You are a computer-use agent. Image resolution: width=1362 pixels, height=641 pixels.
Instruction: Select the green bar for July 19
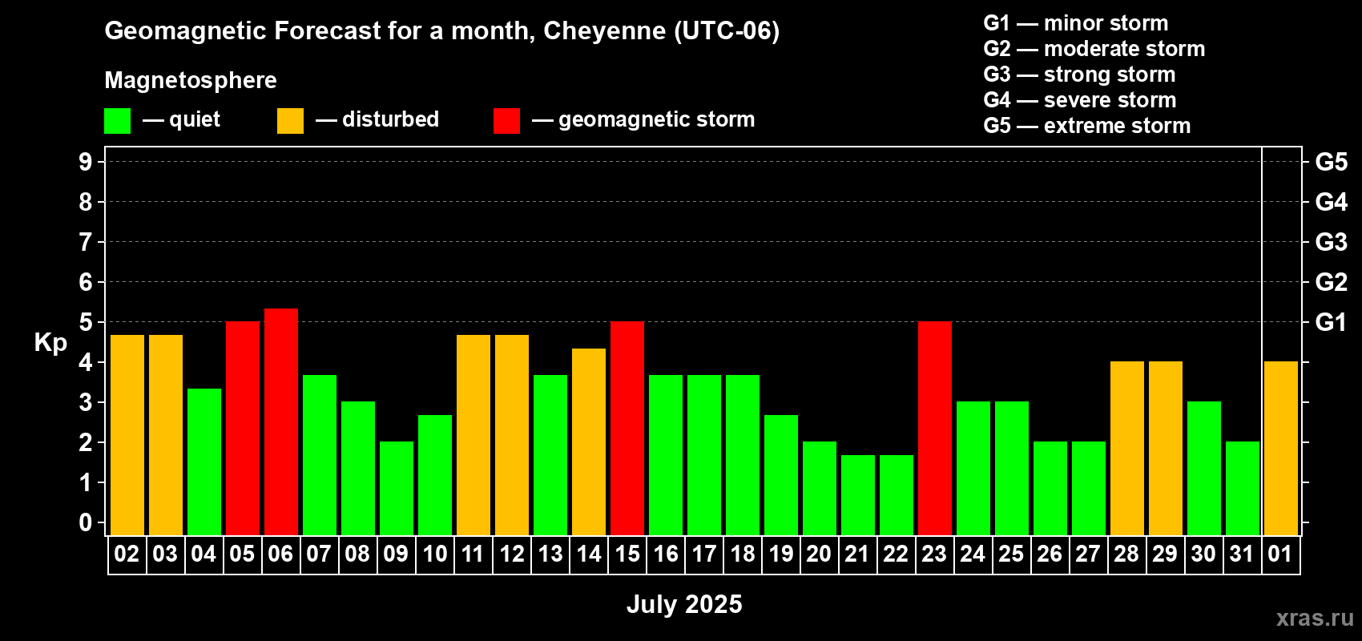(x=781, y=475)
